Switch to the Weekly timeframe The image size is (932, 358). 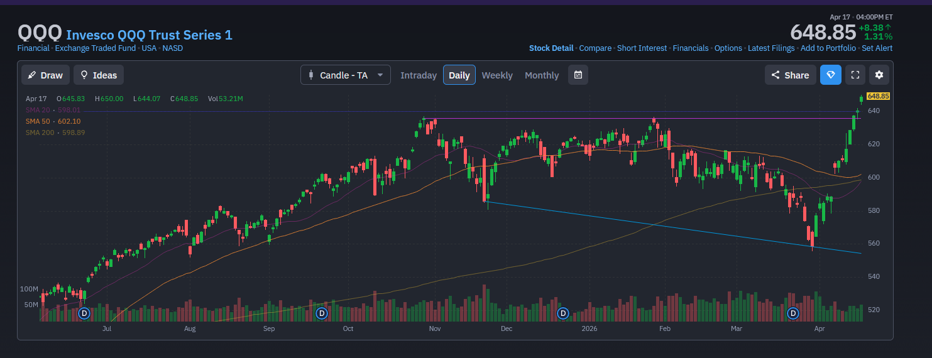coord(497,75)
